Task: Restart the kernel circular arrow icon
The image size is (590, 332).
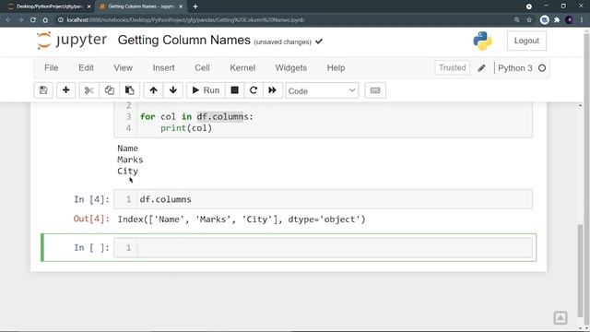Action: 254,90
